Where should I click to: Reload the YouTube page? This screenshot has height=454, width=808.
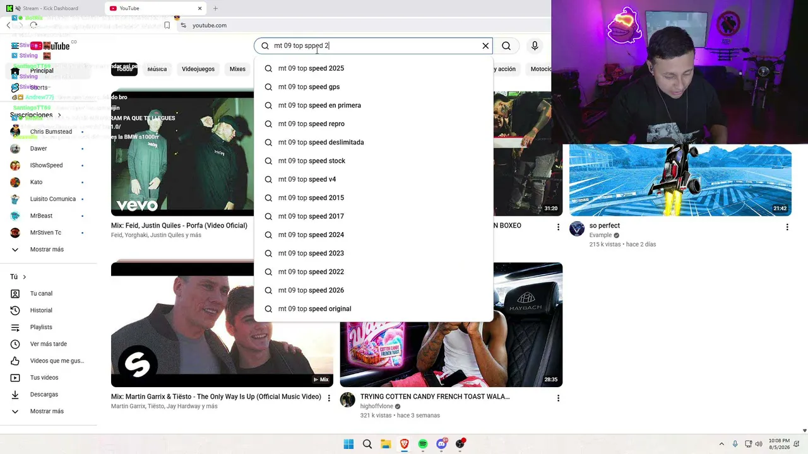pos(33,25)
